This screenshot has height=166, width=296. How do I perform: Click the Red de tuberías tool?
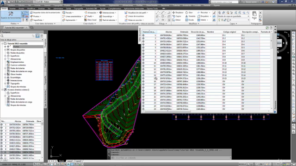tap(108, 20)
